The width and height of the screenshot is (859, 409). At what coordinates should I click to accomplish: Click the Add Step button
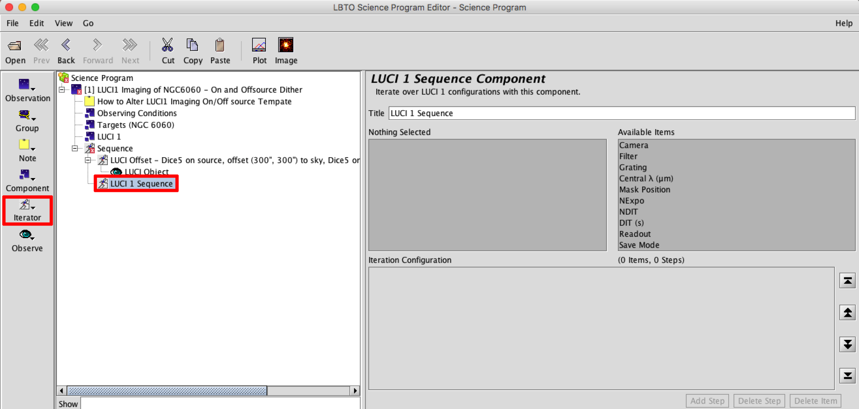click(707, 401)
